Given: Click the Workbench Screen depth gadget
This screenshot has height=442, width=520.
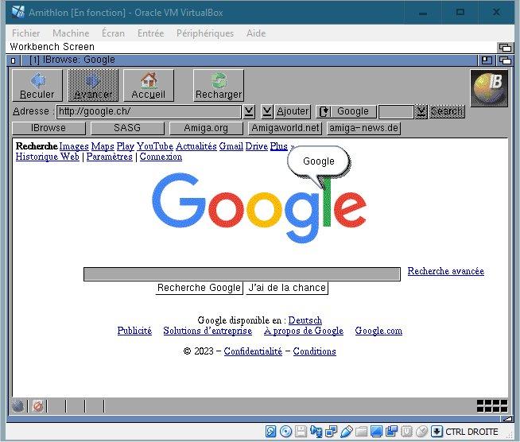Looking at the screenshot, I should click(x=505, y=48).
